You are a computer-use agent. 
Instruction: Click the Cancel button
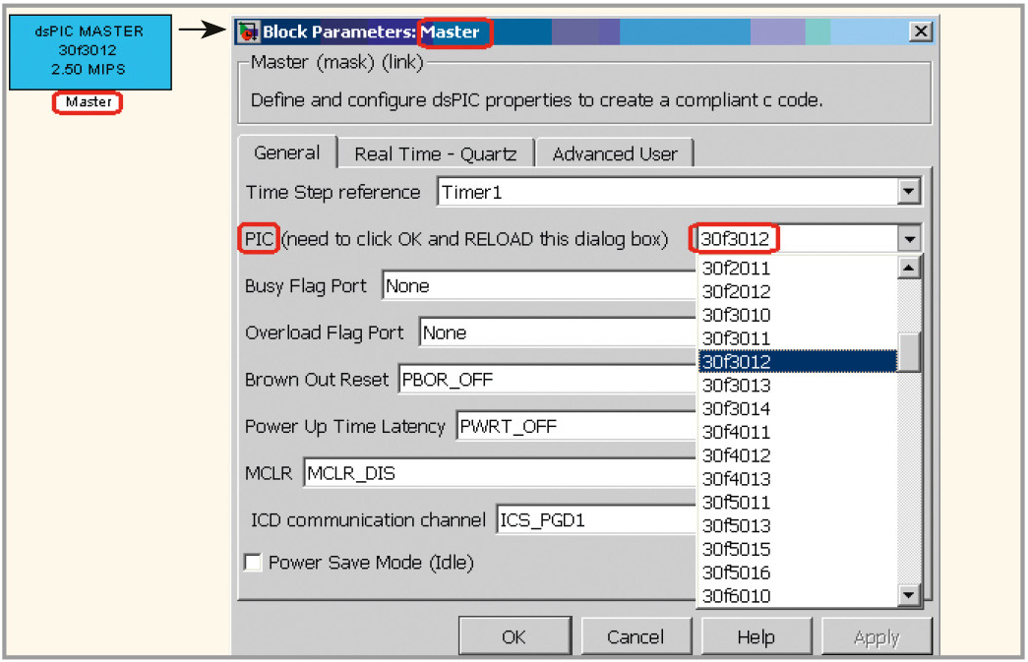tap(635, 637)
